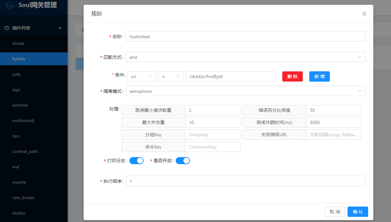Click the Soul gateway logo icon
391x222 pixels.
click(x=9, y=5)
